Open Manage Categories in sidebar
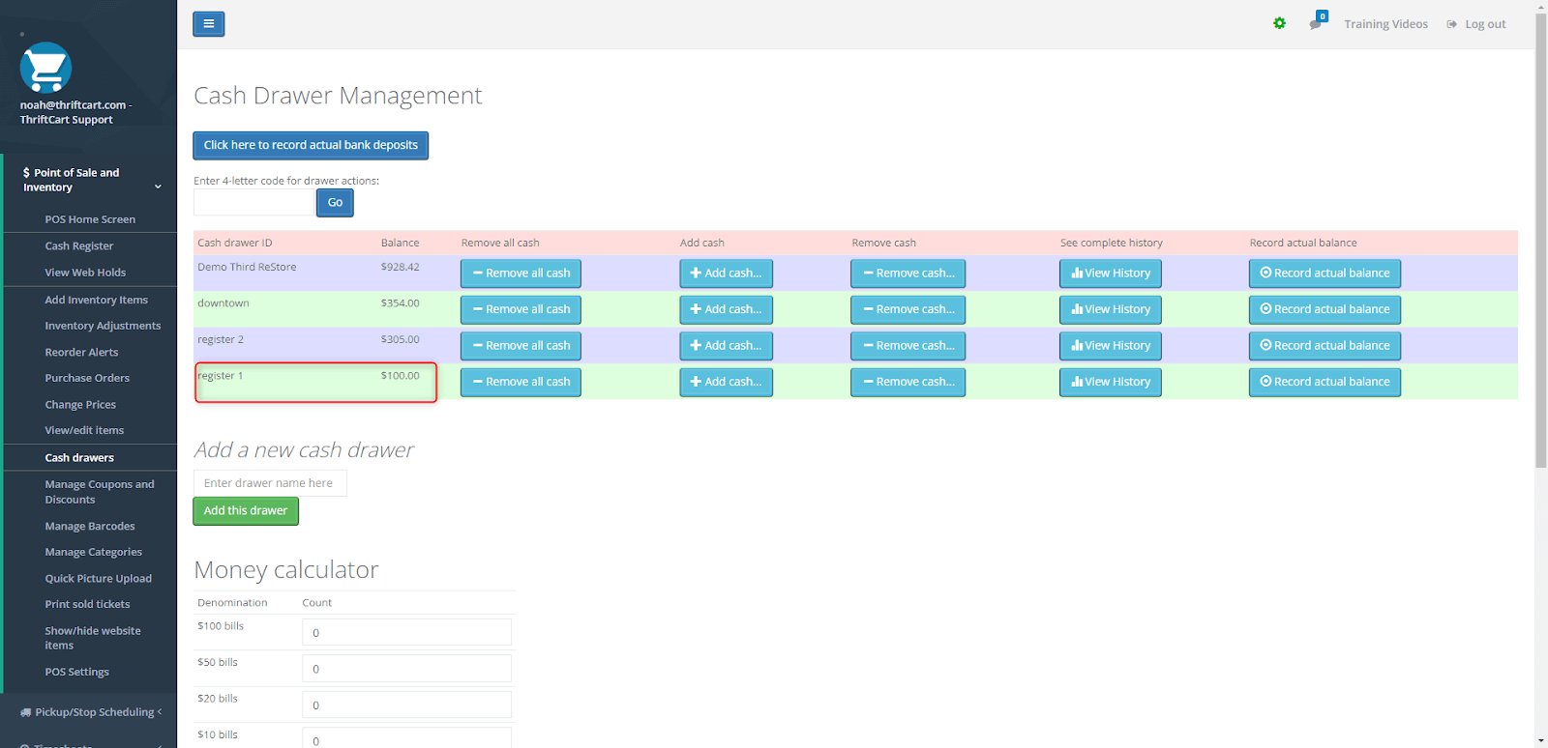 [93, 552]
